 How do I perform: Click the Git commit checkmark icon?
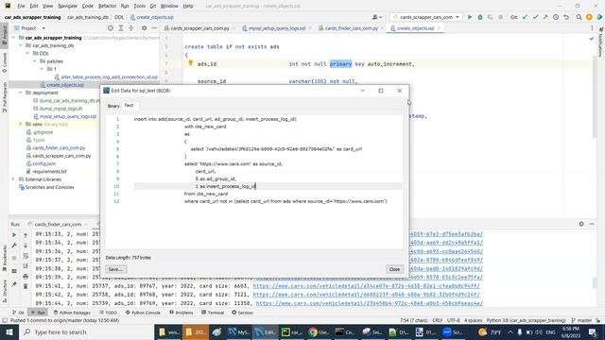coord(535,17)
